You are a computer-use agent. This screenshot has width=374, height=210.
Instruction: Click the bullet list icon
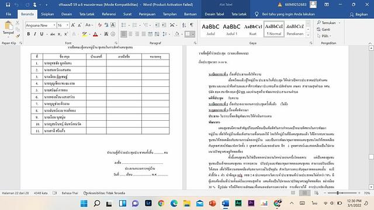pos(123,25)
